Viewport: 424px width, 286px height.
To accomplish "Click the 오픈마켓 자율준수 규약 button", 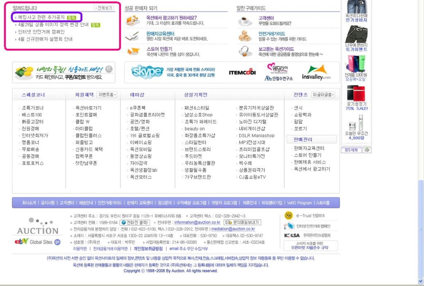I will click(x=311, y=245).
